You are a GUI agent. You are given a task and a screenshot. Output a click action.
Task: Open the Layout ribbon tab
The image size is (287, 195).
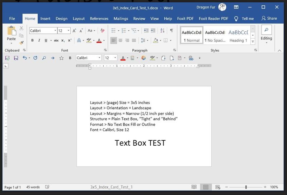79,19
